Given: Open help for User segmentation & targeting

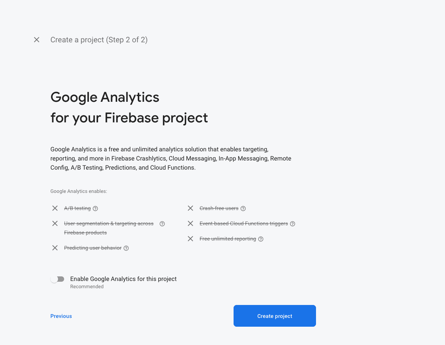Looking at the screenshot, I should click(x=162, y=223).
